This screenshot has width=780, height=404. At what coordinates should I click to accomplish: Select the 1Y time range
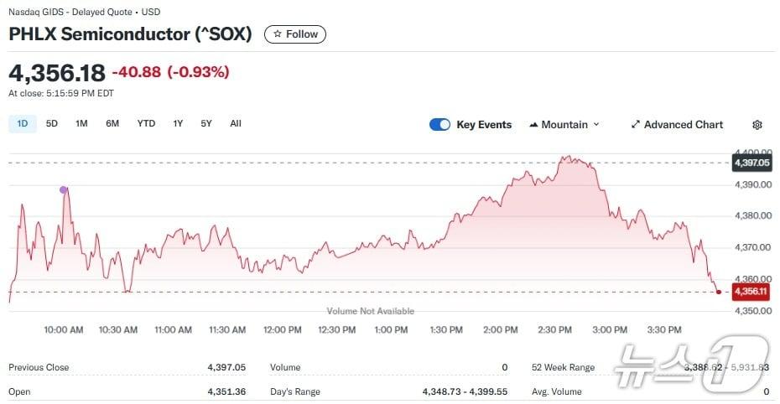(x=178, y=124)
